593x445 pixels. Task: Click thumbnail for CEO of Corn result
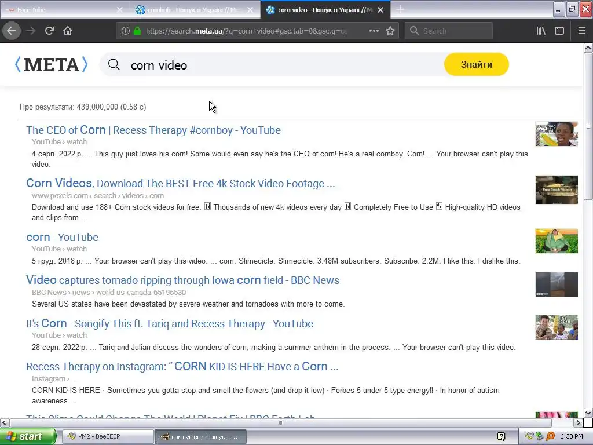557,134
